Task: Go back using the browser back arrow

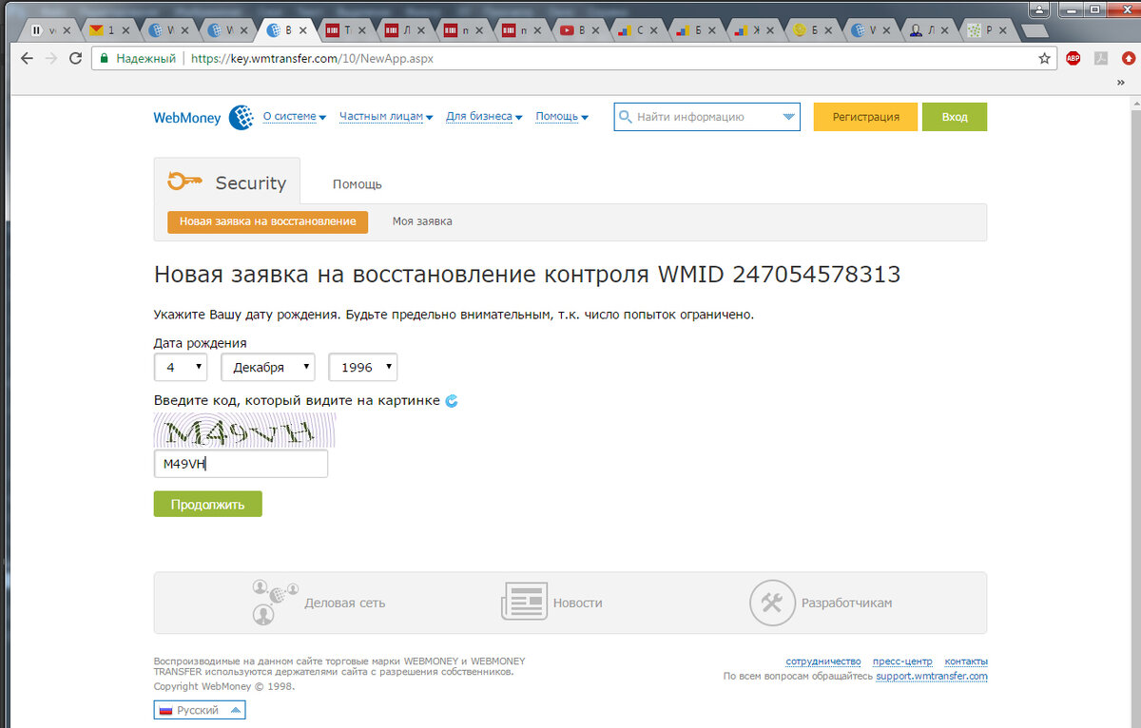Action: click(x=27, y=58)
